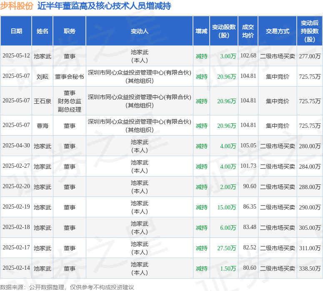Click 725.75万 in the 刘耘 row

[x=310, y=77]
